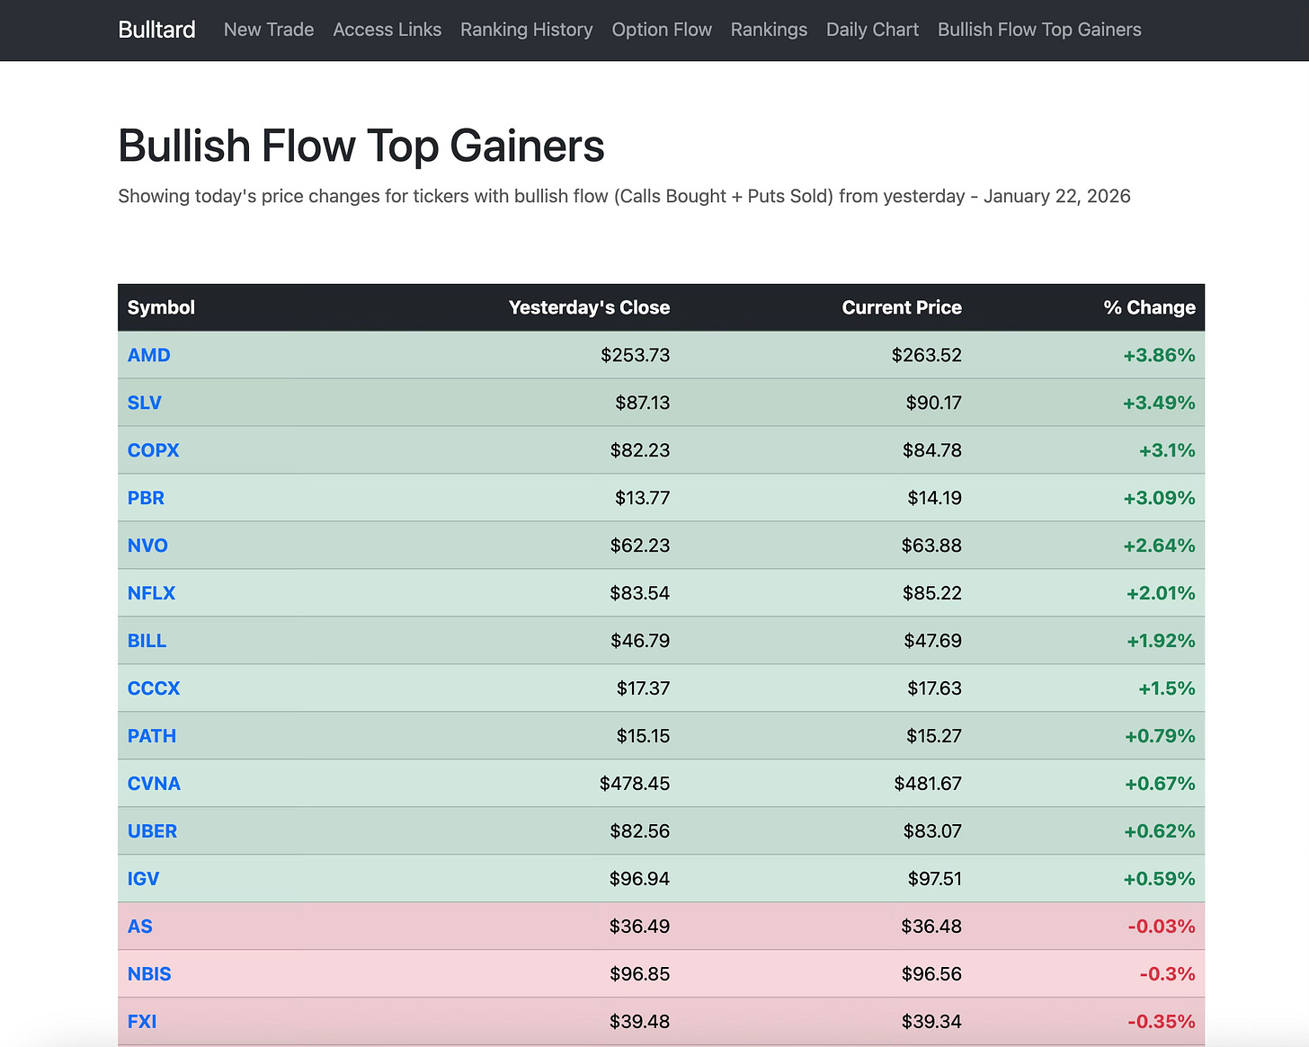The height and width of the screenshot is (1047, 1309).
Task: Open the COPX ticker link
Action: point(154,450)
